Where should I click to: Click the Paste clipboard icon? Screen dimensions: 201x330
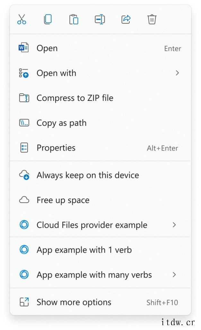click(x=74, y=19)
